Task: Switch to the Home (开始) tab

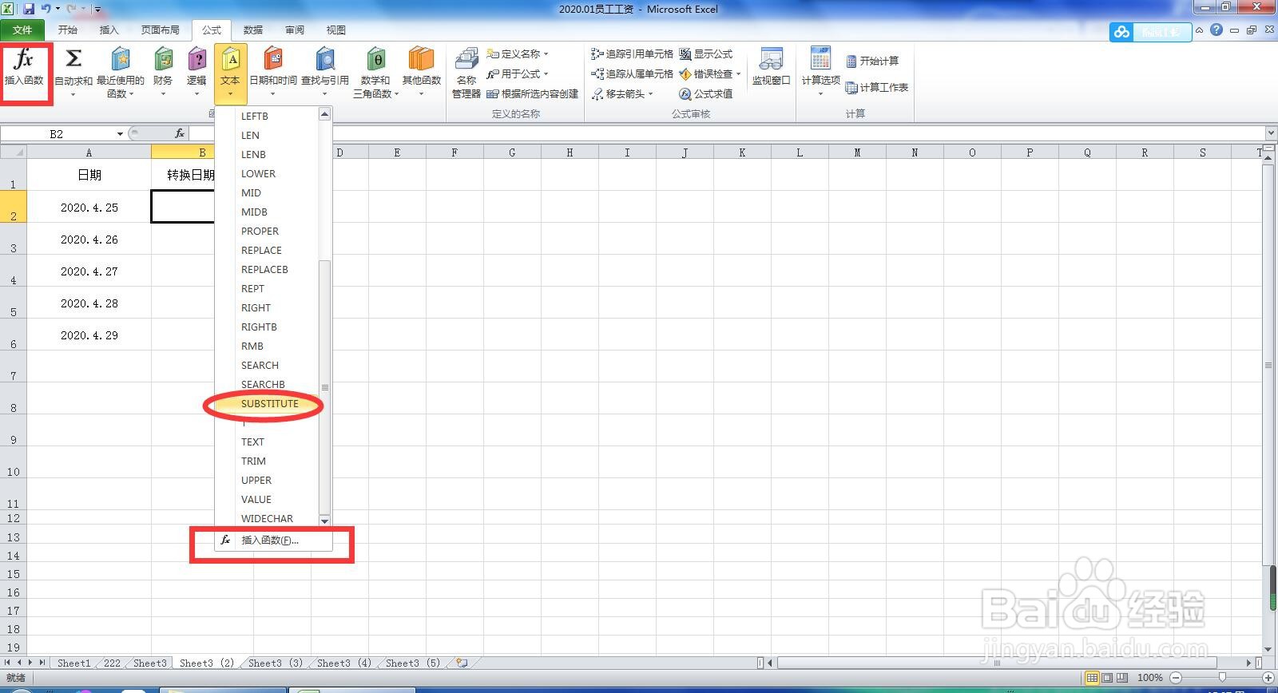Action: click(x=68, y=30)
